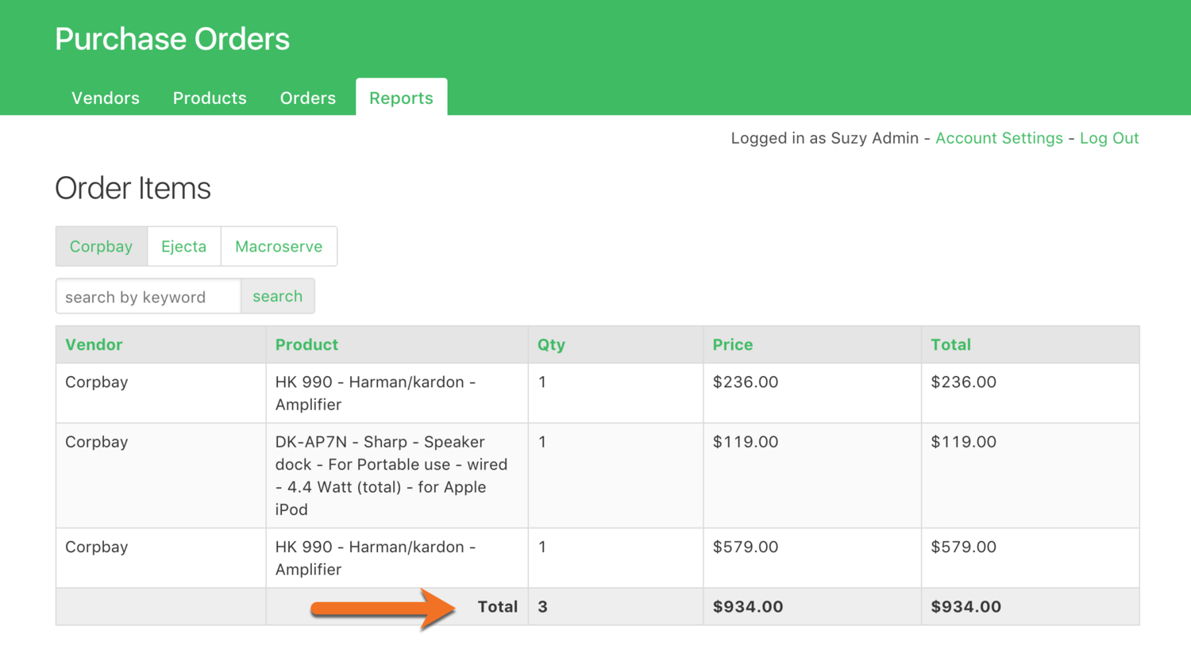Sort by the Price column header
The height and width of the screenshot is (672, 1191).
click(732, 344)
